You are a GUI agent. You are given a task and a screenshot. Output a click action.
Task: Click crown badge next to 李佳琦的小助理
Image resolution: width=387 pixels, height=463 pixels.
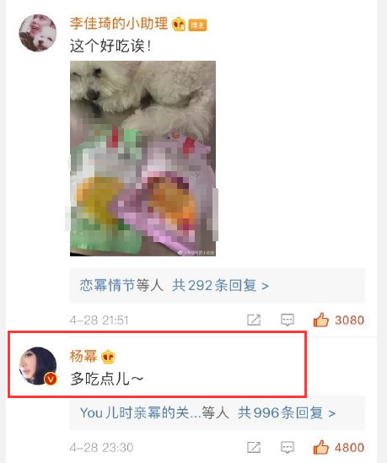(x=179, y=24)
